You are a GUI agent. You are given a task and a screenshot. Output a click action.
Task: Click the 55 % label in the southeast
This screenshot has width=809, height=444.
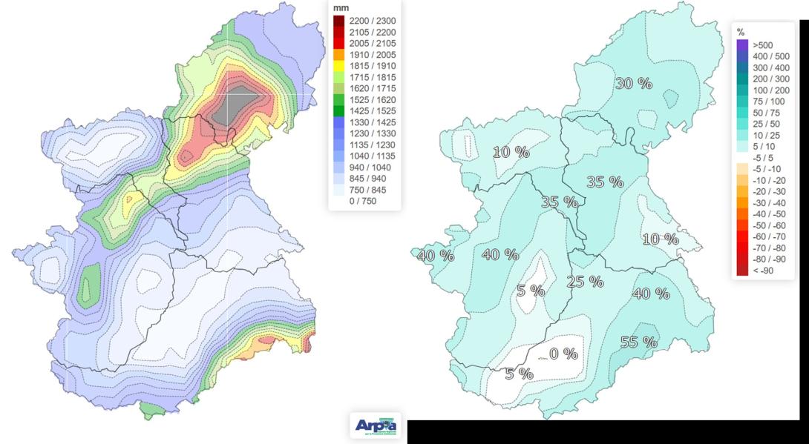click(x=640, y=342)
